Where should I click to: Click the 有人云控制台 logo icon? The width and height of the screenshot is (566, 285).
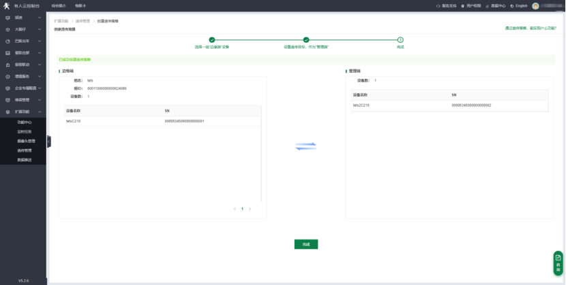(7, 5)
